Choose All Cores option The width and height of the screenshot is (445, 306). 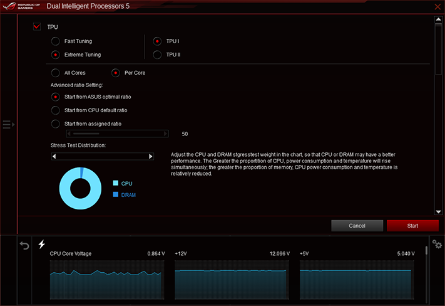pos(55,73)
